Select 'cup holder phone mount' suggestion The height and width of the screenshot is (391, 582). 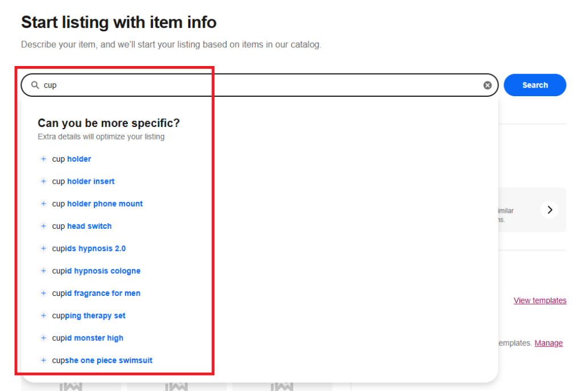click(x=97, y=204)
